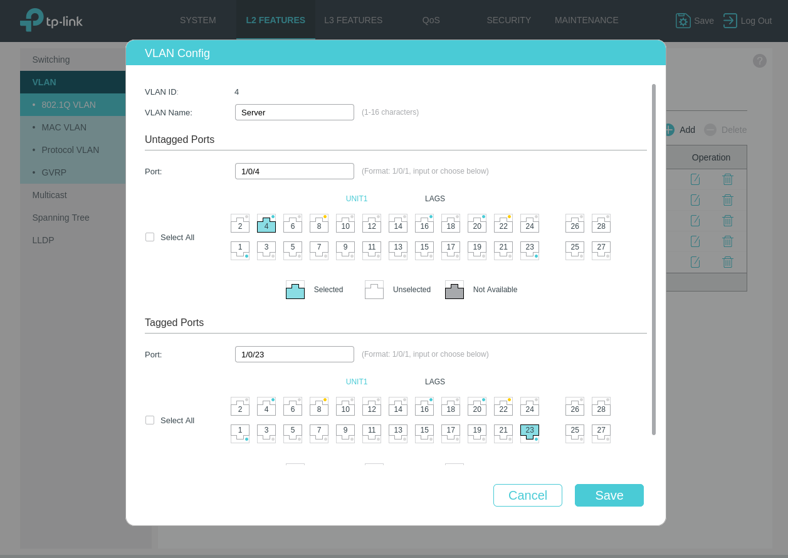Save the VLAN configuration

coord(609,495)
